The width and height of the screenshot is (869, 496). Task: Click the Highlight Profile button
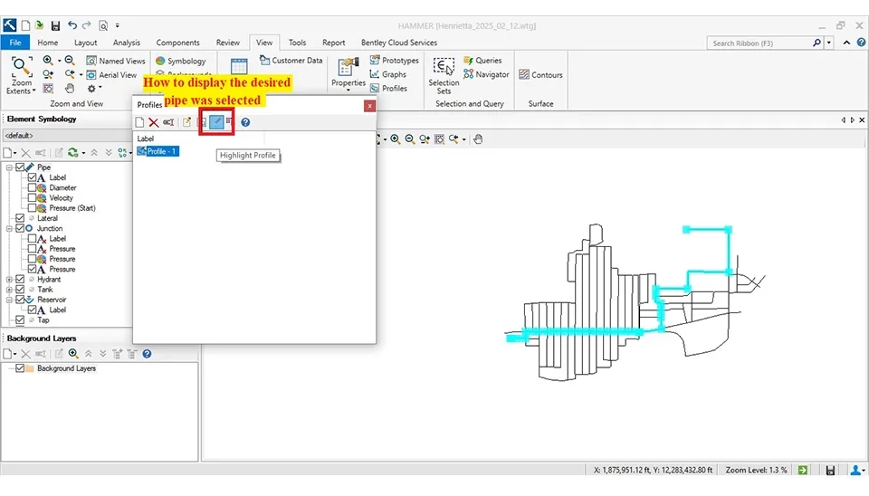pos(216,122)
